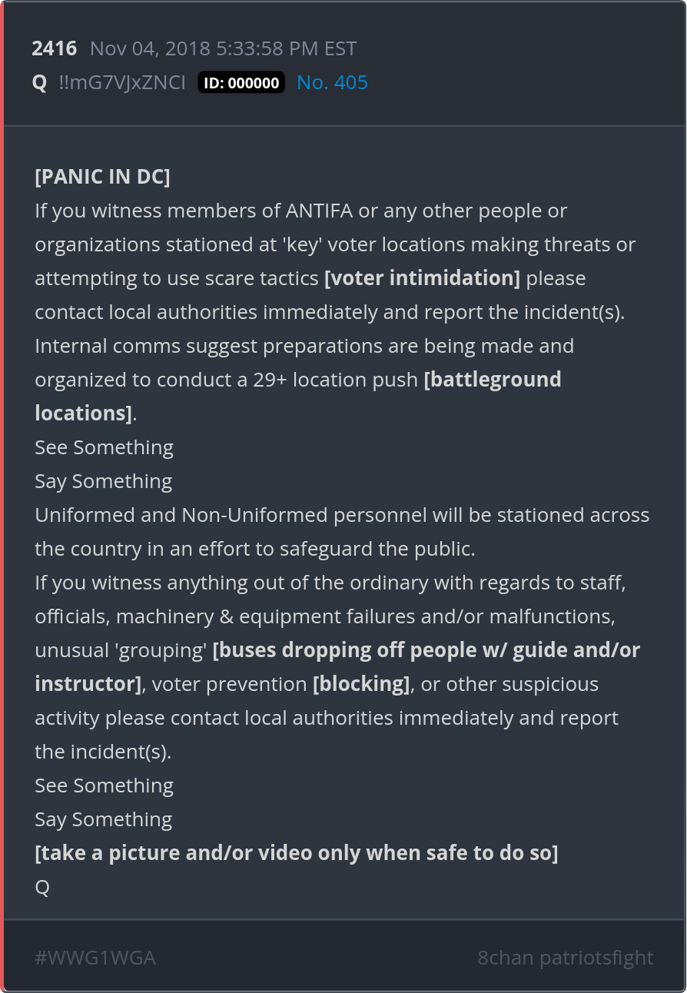
Task: Click the "take a picture and/or video" line
Action: [297, 853]
